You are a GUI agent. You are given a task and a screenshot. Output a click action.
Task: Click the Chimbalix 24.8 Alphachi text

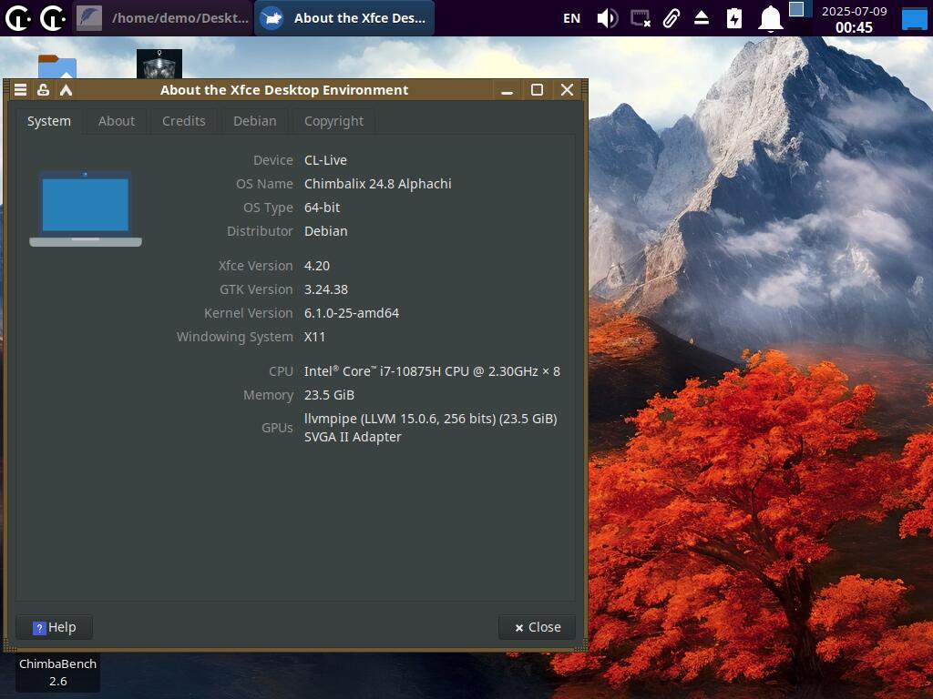tap(378, 184)
